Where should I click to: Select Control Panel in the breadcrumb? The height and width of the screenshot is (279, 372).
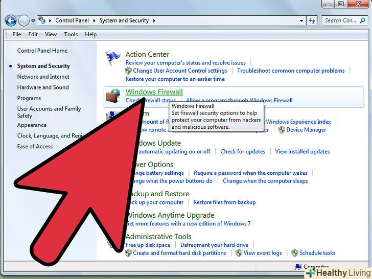click(72, 20)
